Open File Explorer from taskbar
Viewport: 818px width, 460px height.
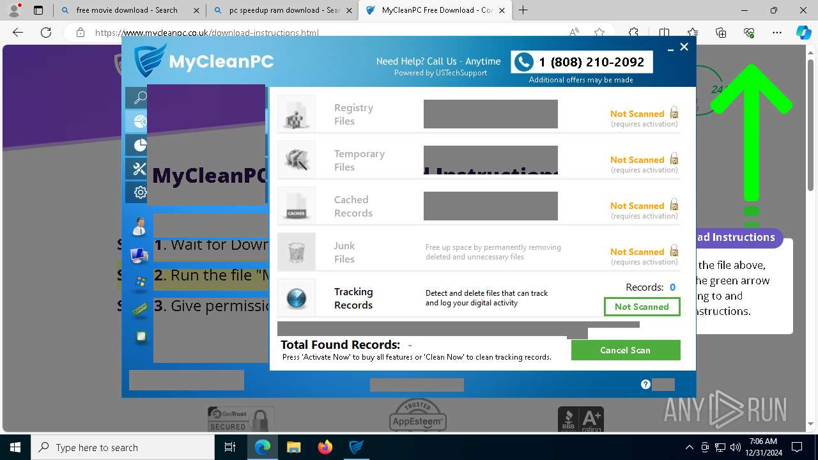pyautogui.click(x=293, y=447)
